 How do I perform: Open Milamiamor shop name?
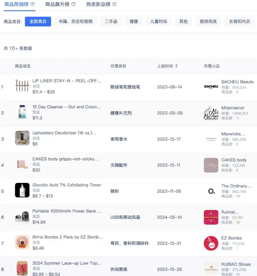(x=233, y=108)
